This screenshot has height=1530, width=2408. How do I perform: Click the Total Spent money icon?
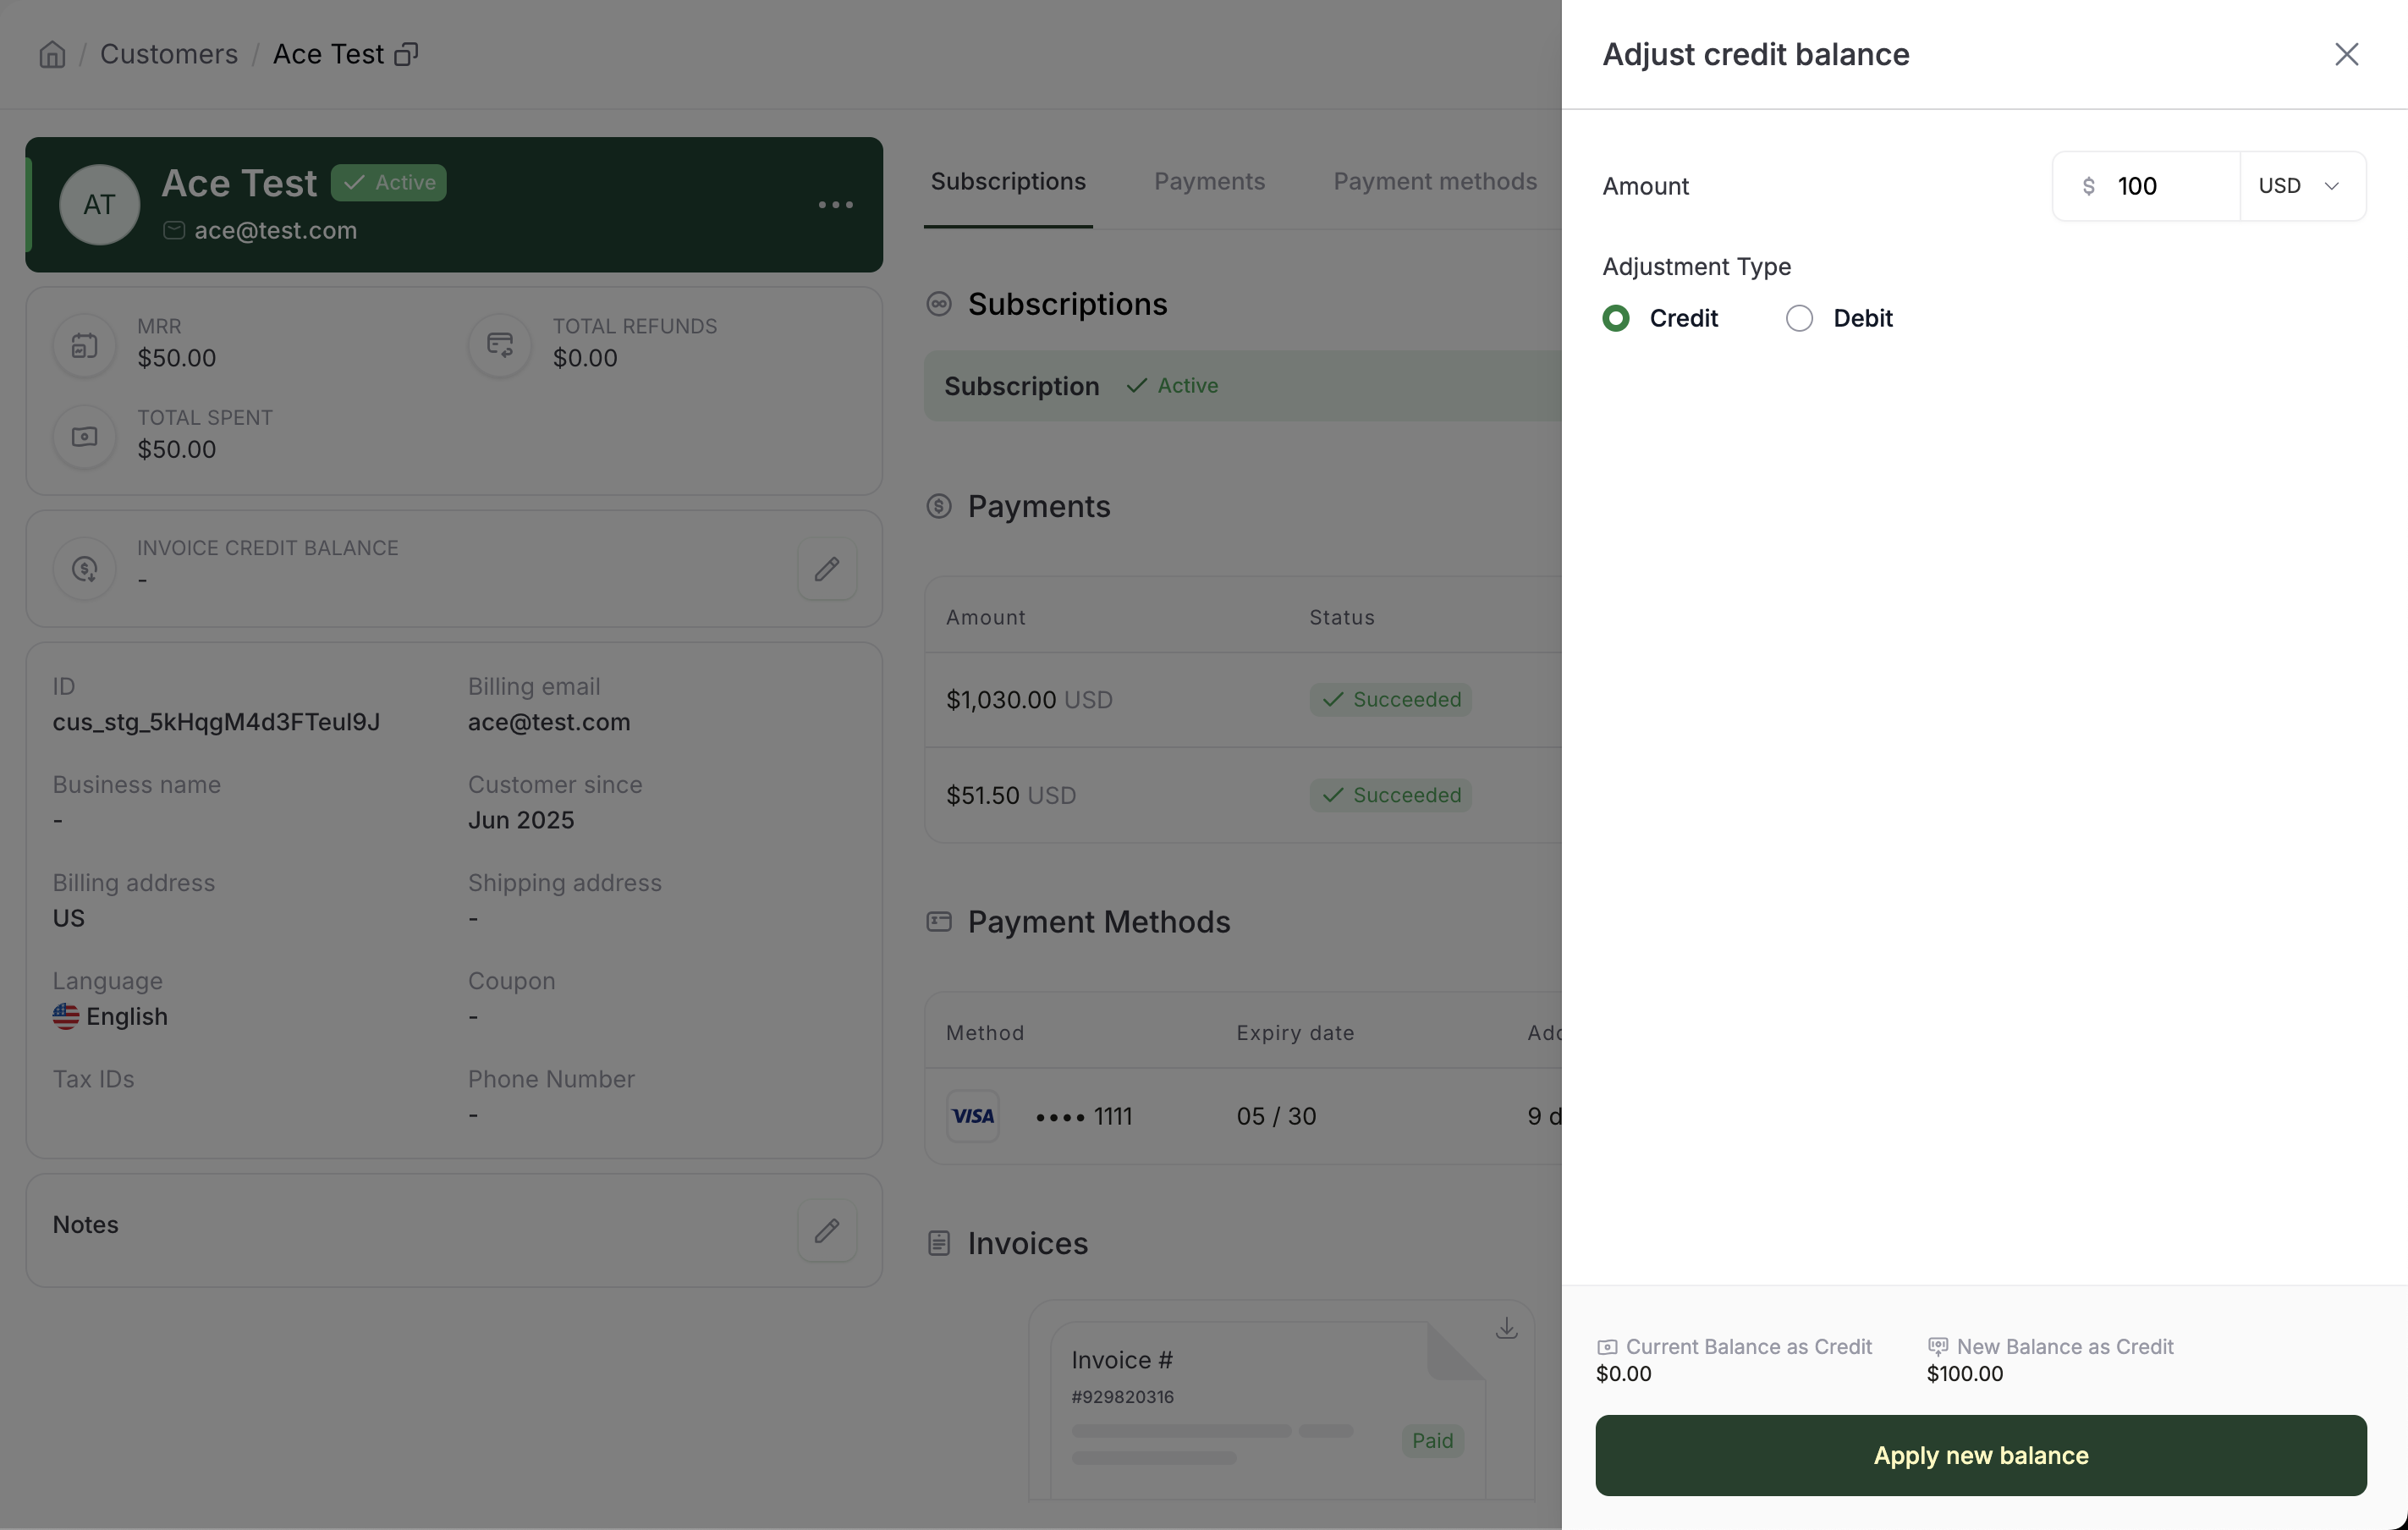85,437
